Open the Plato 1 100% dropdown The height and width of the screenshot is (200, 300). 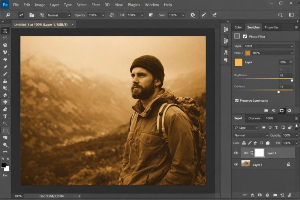(x=272, y=53)
